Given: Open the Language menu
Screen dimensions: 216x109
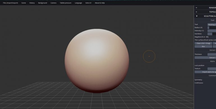Looking at the screenshot, I should click(x=78, y=3).
